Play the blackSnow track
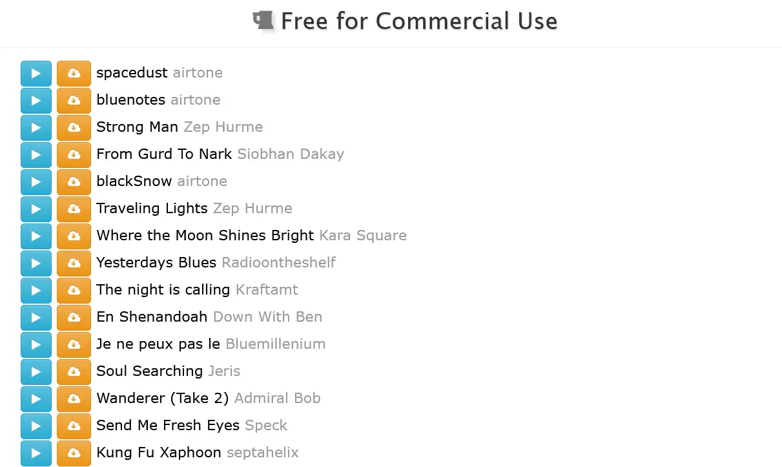 pyautogui.click(x=36, y=182)
